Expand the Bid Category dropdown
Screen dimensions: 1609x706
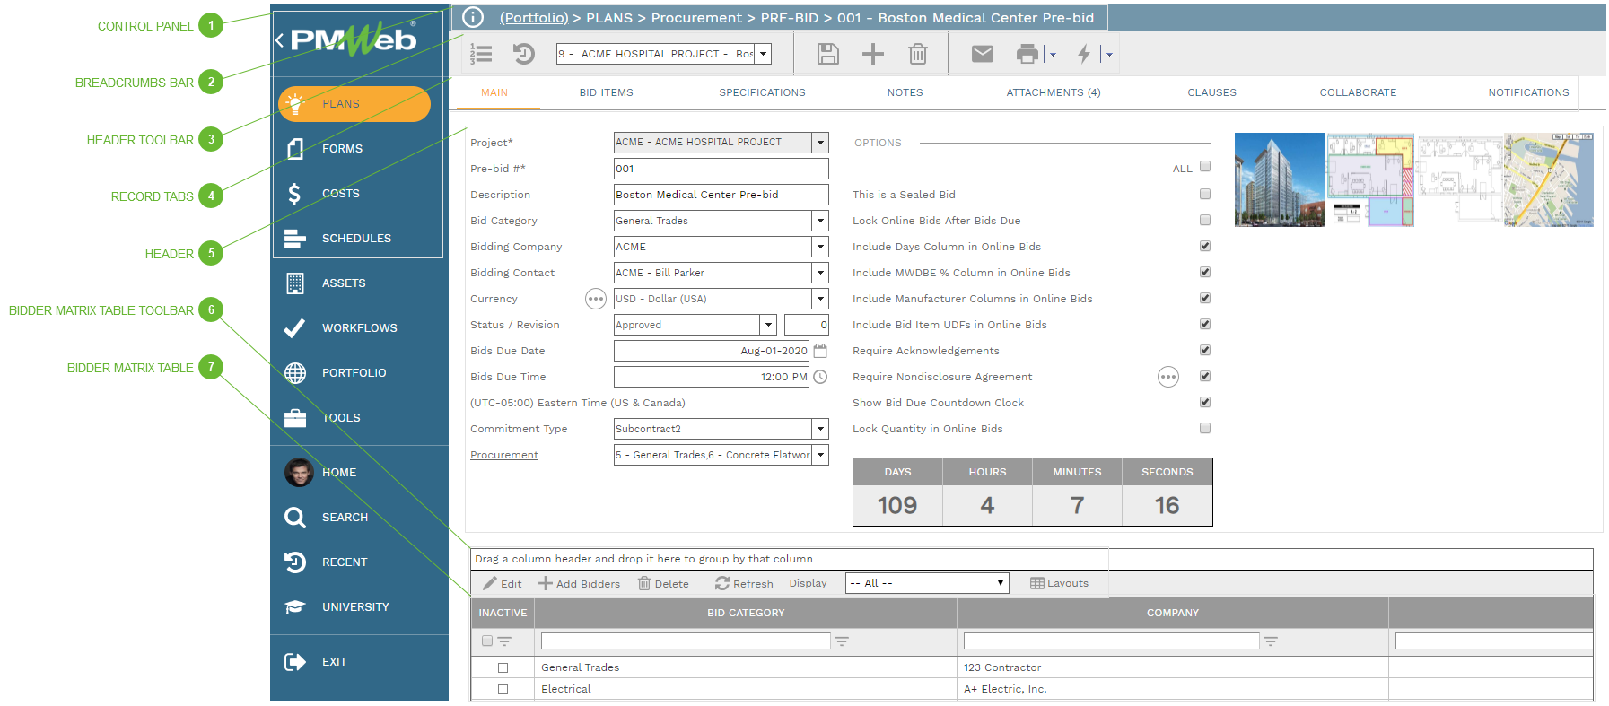(820, 221)
